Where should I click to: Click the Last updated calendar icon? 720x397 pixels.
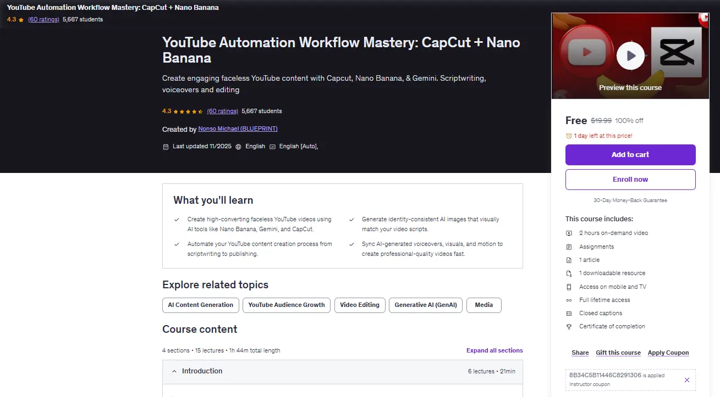[166, 147]
